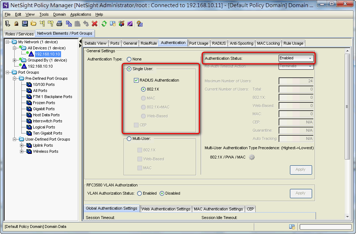The height and width of the screenshot is (234, 356).
Task: Select the Single User radio button
Action: click(x=129, y=69)
